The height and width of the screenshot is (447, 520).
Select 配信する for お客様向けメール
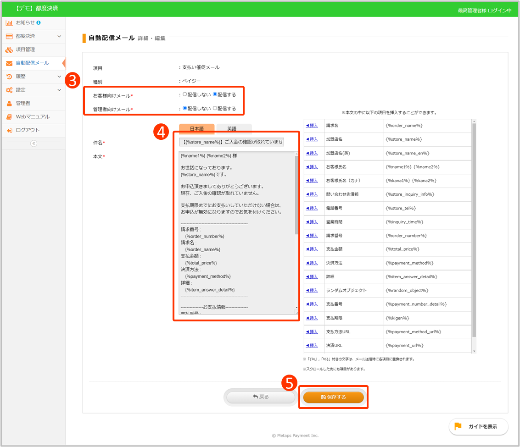[x=215, y=94]
